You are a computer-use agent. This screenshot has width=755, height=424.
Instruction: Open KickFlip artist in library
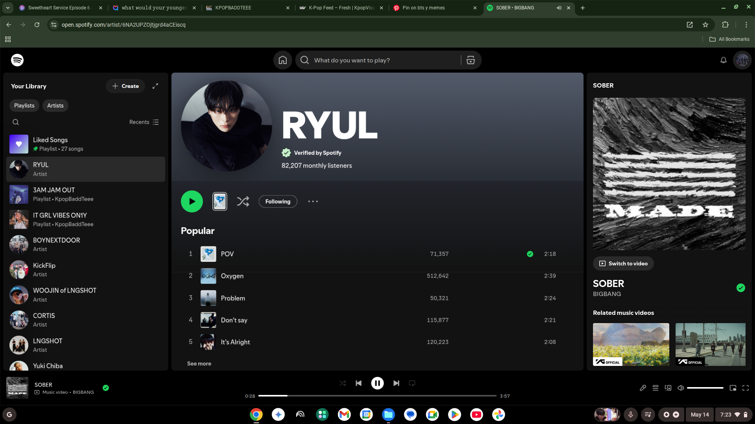pos(86,270)
